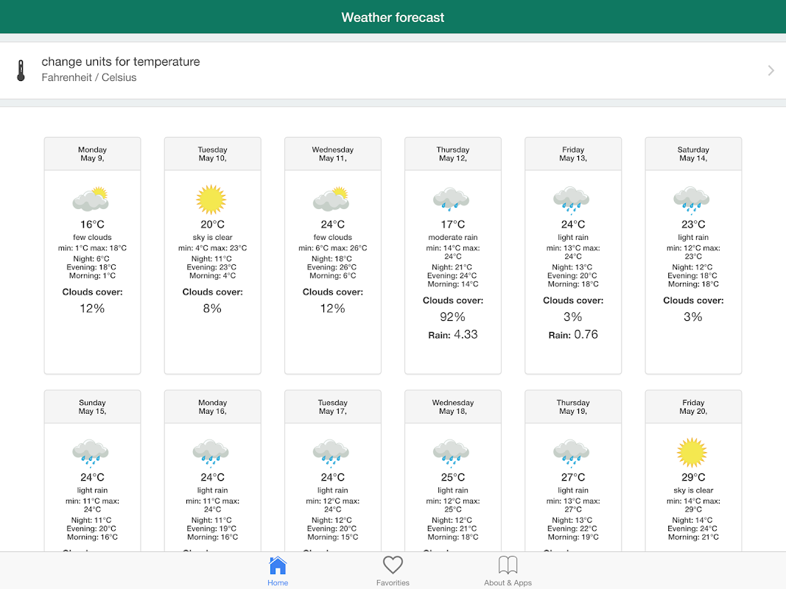This screenshot has height=589, width=786.
Task: Click the Friday May 20 header
Action: tap(693, 406)
